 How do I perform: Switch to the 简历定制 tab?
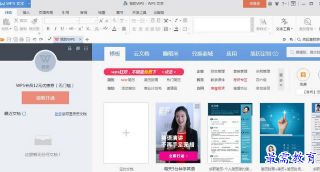264,54
